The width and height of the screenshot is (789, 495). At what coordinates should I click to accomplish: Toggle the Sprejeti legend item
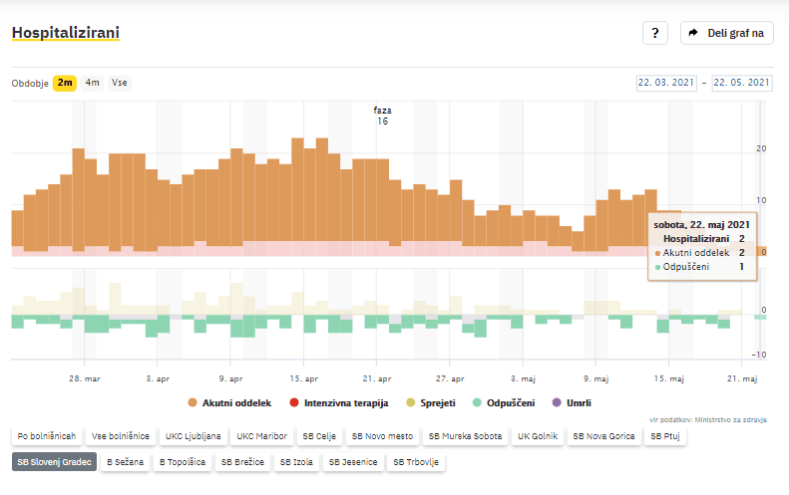click(x=432, y=402)
